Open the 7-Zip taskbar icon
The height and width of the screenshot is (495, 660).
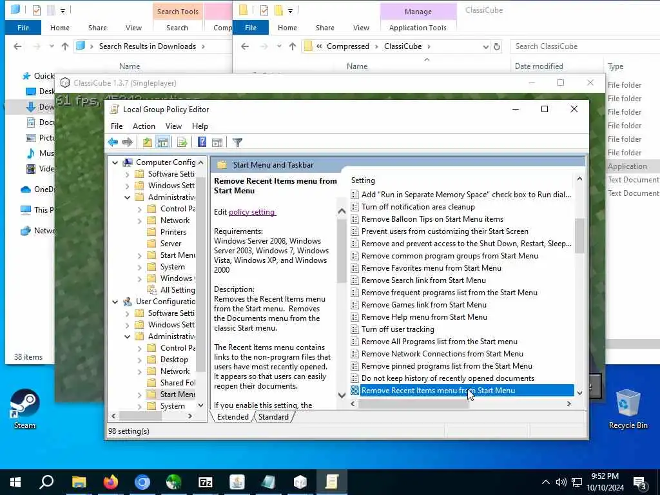point(205,482)
